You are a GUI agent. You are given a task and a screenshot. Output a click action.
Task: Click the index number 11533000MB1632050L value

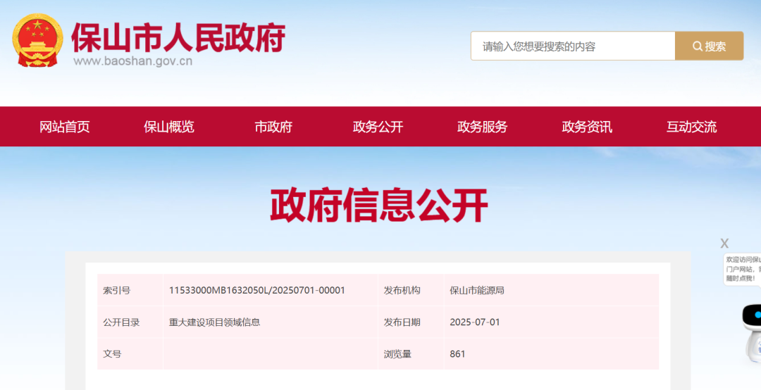pyautogui.click(x=257, y=290)
